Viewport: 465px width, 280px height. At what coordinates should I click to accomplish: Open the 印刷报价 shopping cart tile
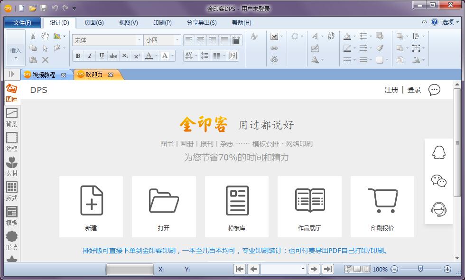pos(382,206)
